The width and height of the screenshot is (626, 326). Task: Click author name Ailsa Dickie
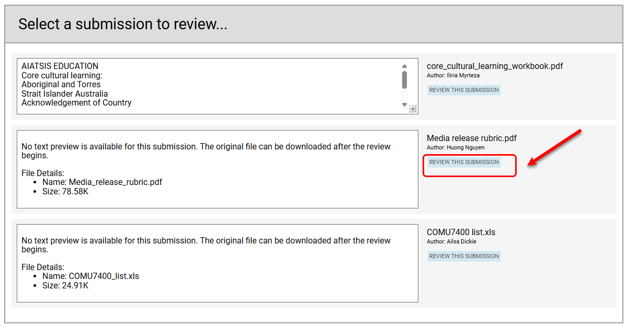461,241
